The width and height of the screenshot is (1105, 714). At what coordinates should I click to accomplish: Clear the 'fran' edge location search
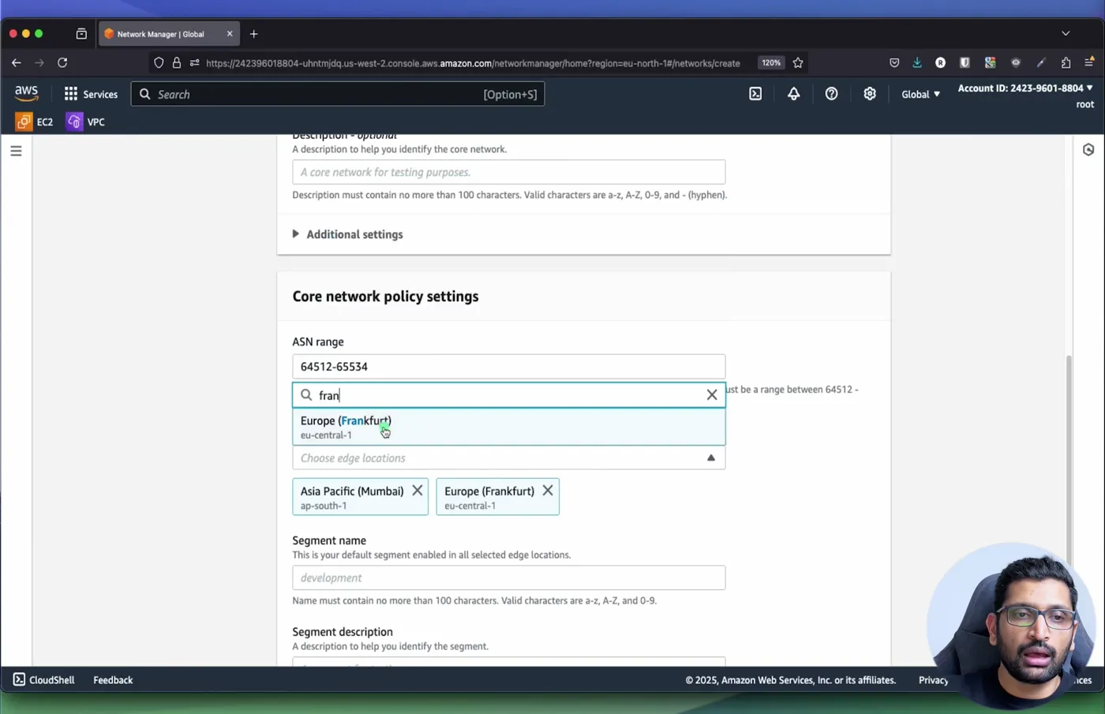point(711,394)
